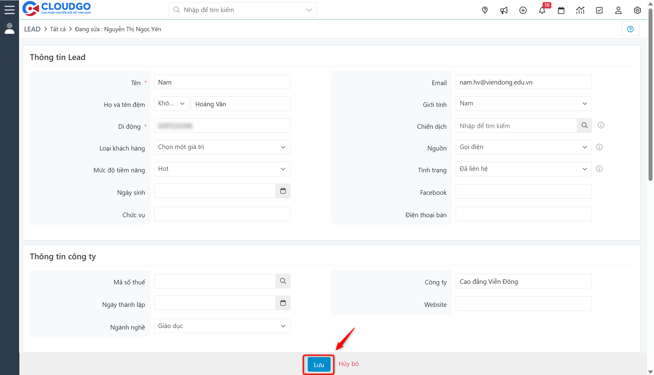Open the calendar icon in the top bar

click(561, 10)
